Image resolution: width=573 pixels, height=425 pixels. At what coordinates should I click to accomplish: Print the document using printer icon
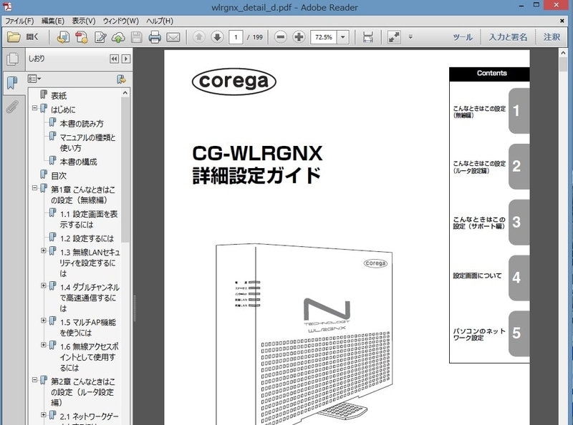pos(155,37)
